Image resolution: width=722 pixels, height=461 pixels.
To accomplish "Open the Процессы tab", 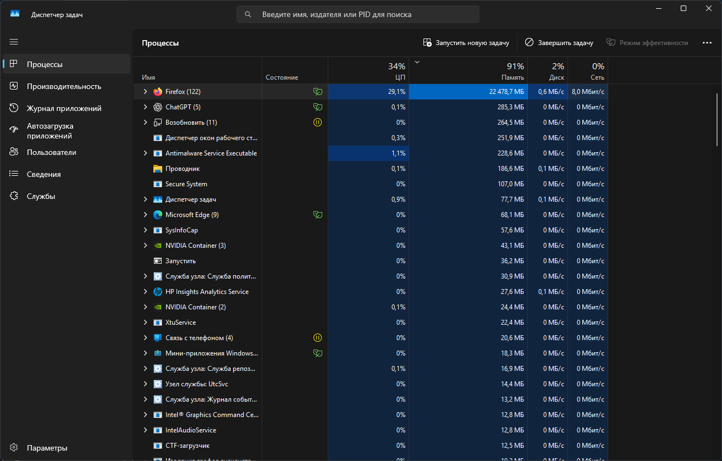I will tap(67, 64).
